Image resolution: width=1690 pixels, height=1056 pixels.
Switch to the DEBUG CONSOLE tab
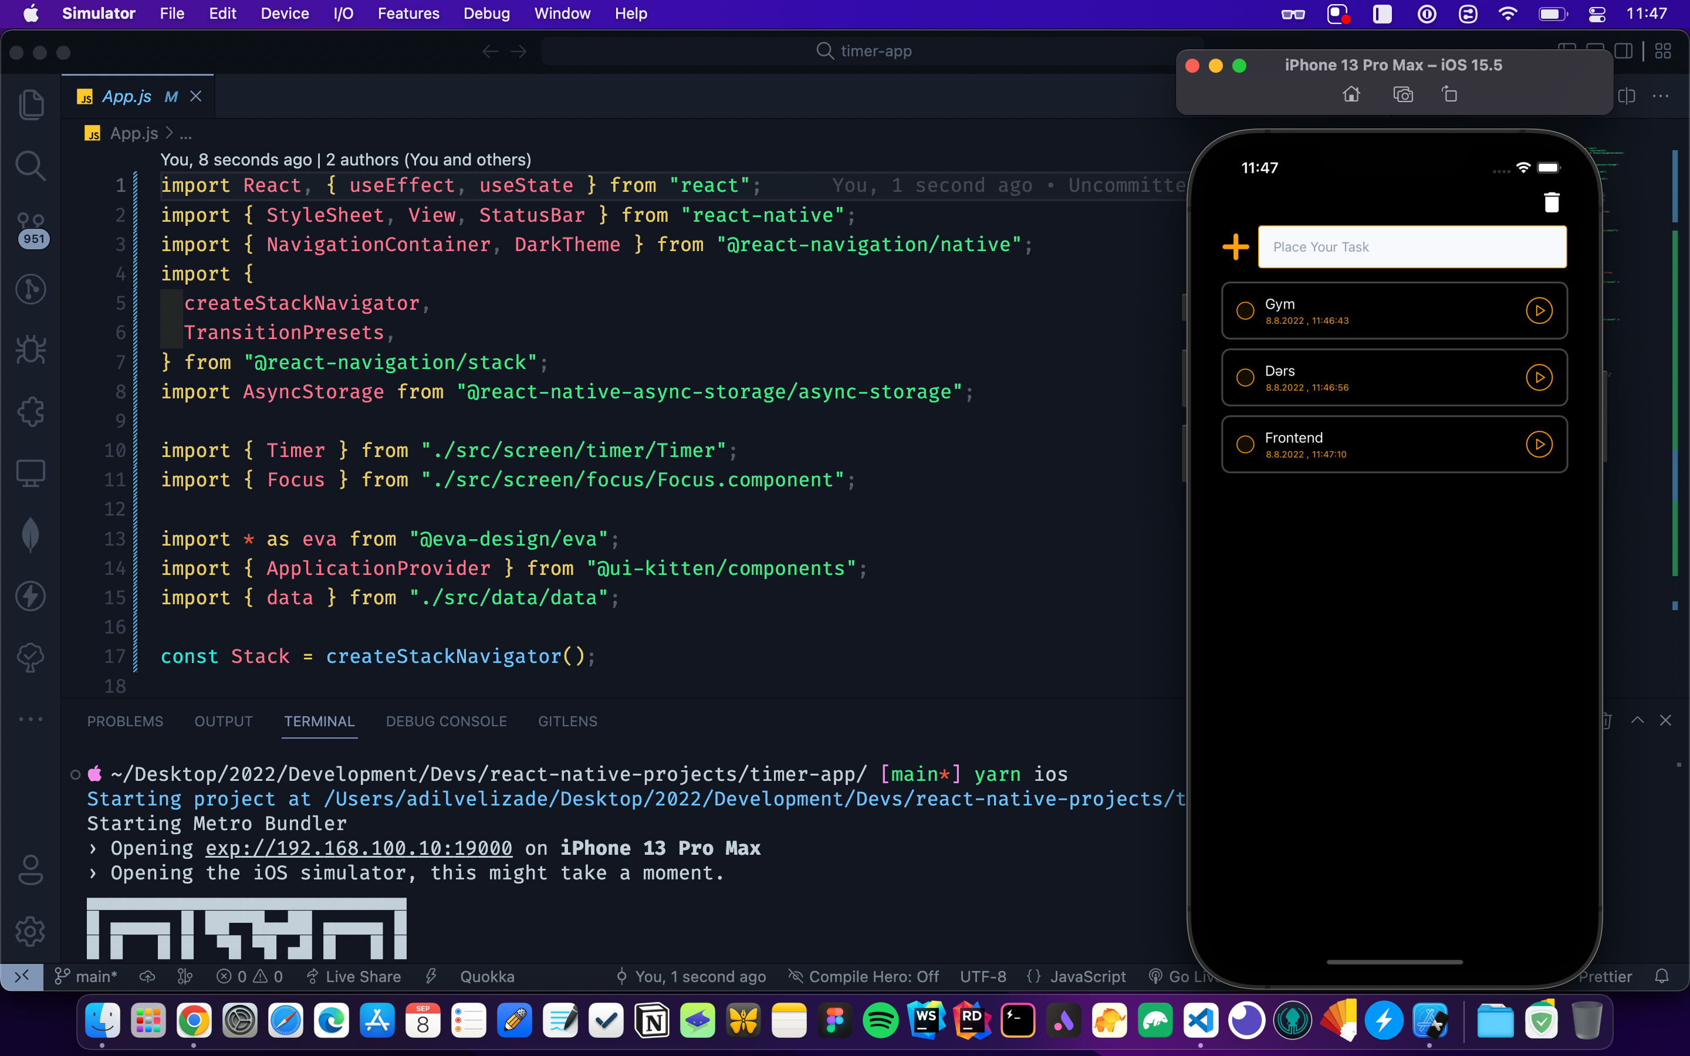pyautogui.click(x=446, y=722)
